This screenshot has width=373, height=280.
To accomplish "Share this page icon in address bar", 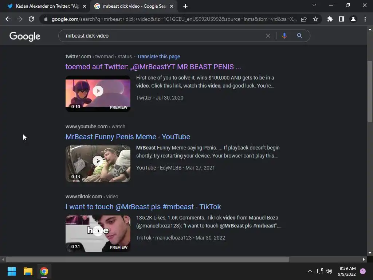I will coord(304,19).
